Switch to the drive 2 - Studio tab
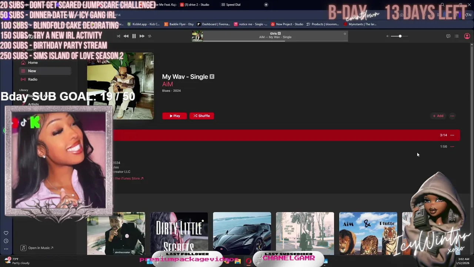 [194, 4]
